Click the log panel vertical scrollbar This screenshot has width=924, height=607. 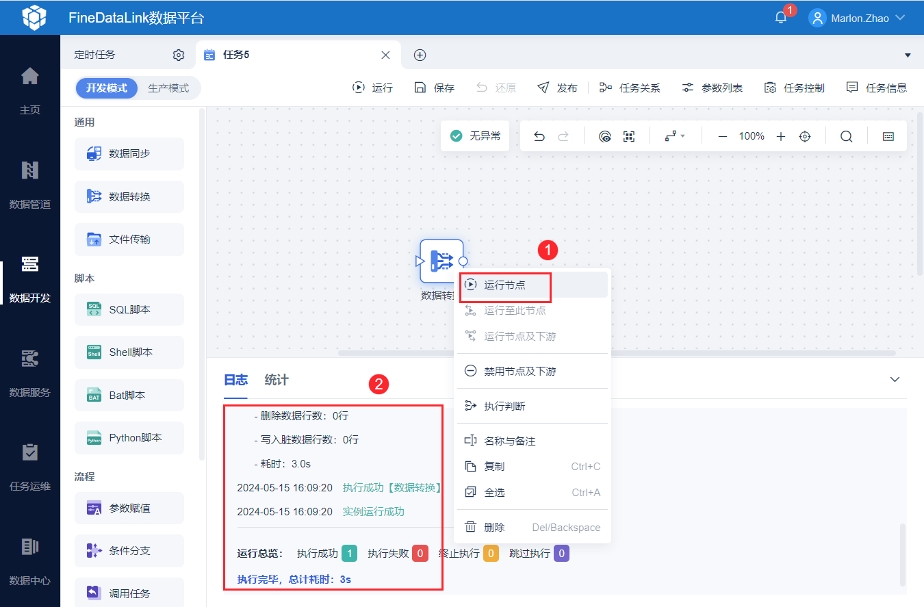903,554
